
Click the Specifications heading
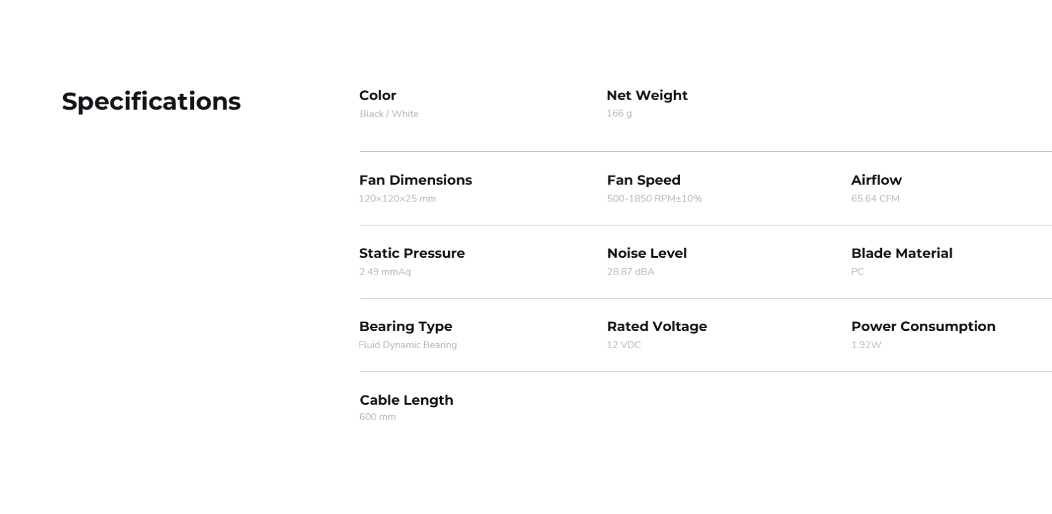[151, 101]
